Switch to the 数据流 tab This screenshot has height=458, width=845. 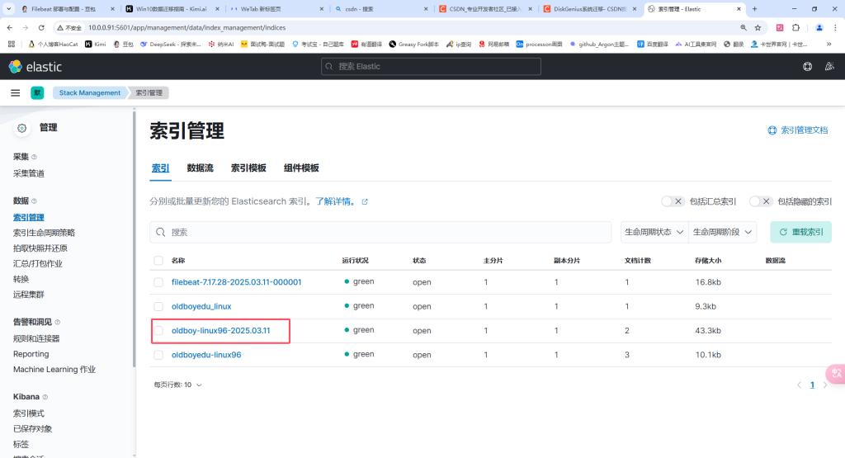pos(200,168)
